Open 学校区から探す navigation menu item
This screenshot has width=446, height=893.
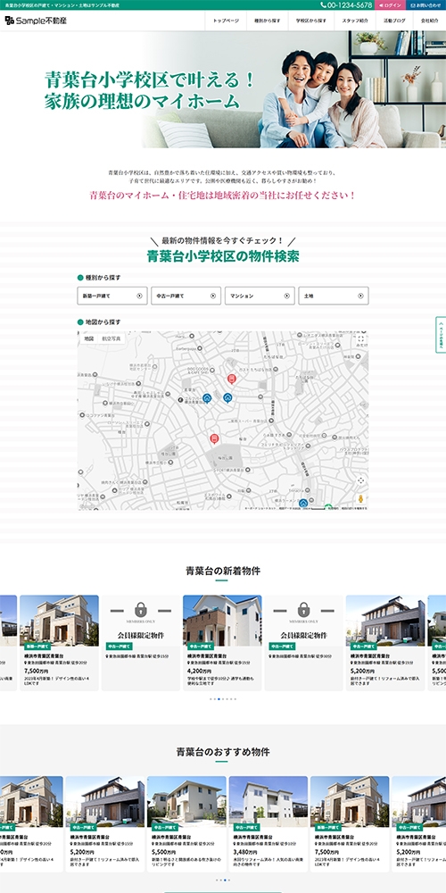pyautogui.click(x=311, y=21)
